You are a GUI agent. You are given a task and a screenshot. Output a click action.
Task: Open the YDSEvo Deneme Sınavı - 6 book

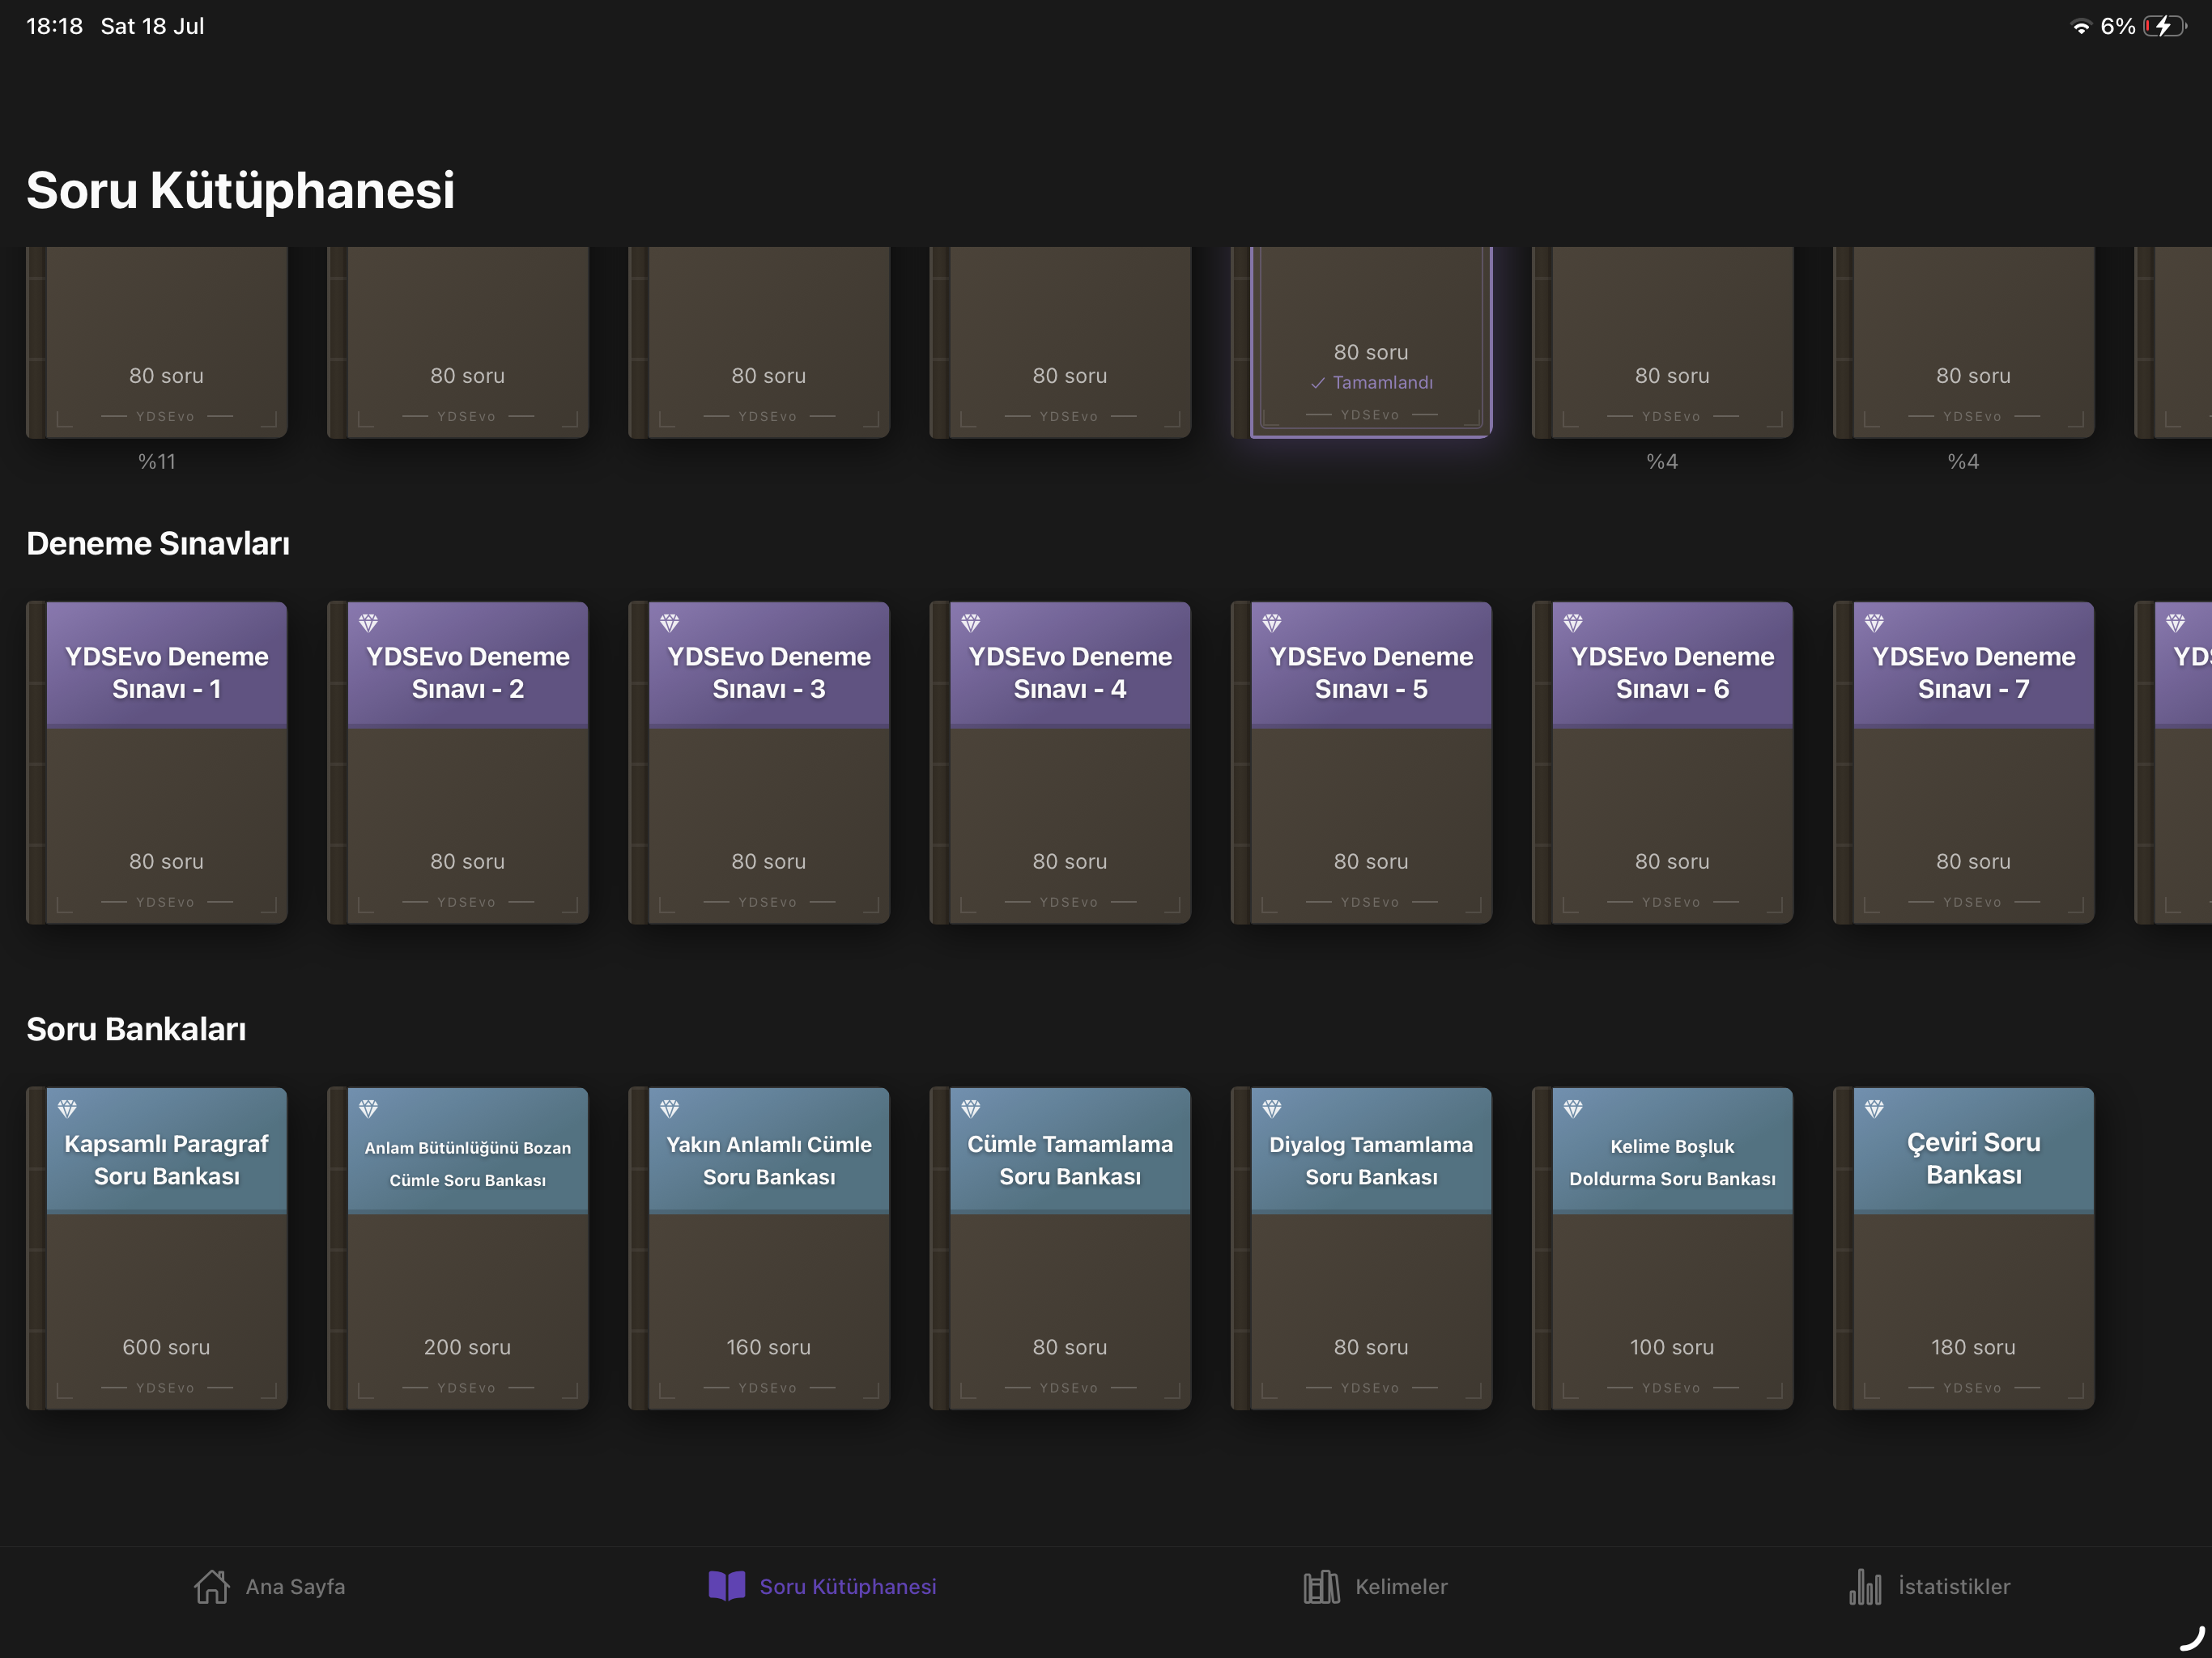tap(1662, 762)
